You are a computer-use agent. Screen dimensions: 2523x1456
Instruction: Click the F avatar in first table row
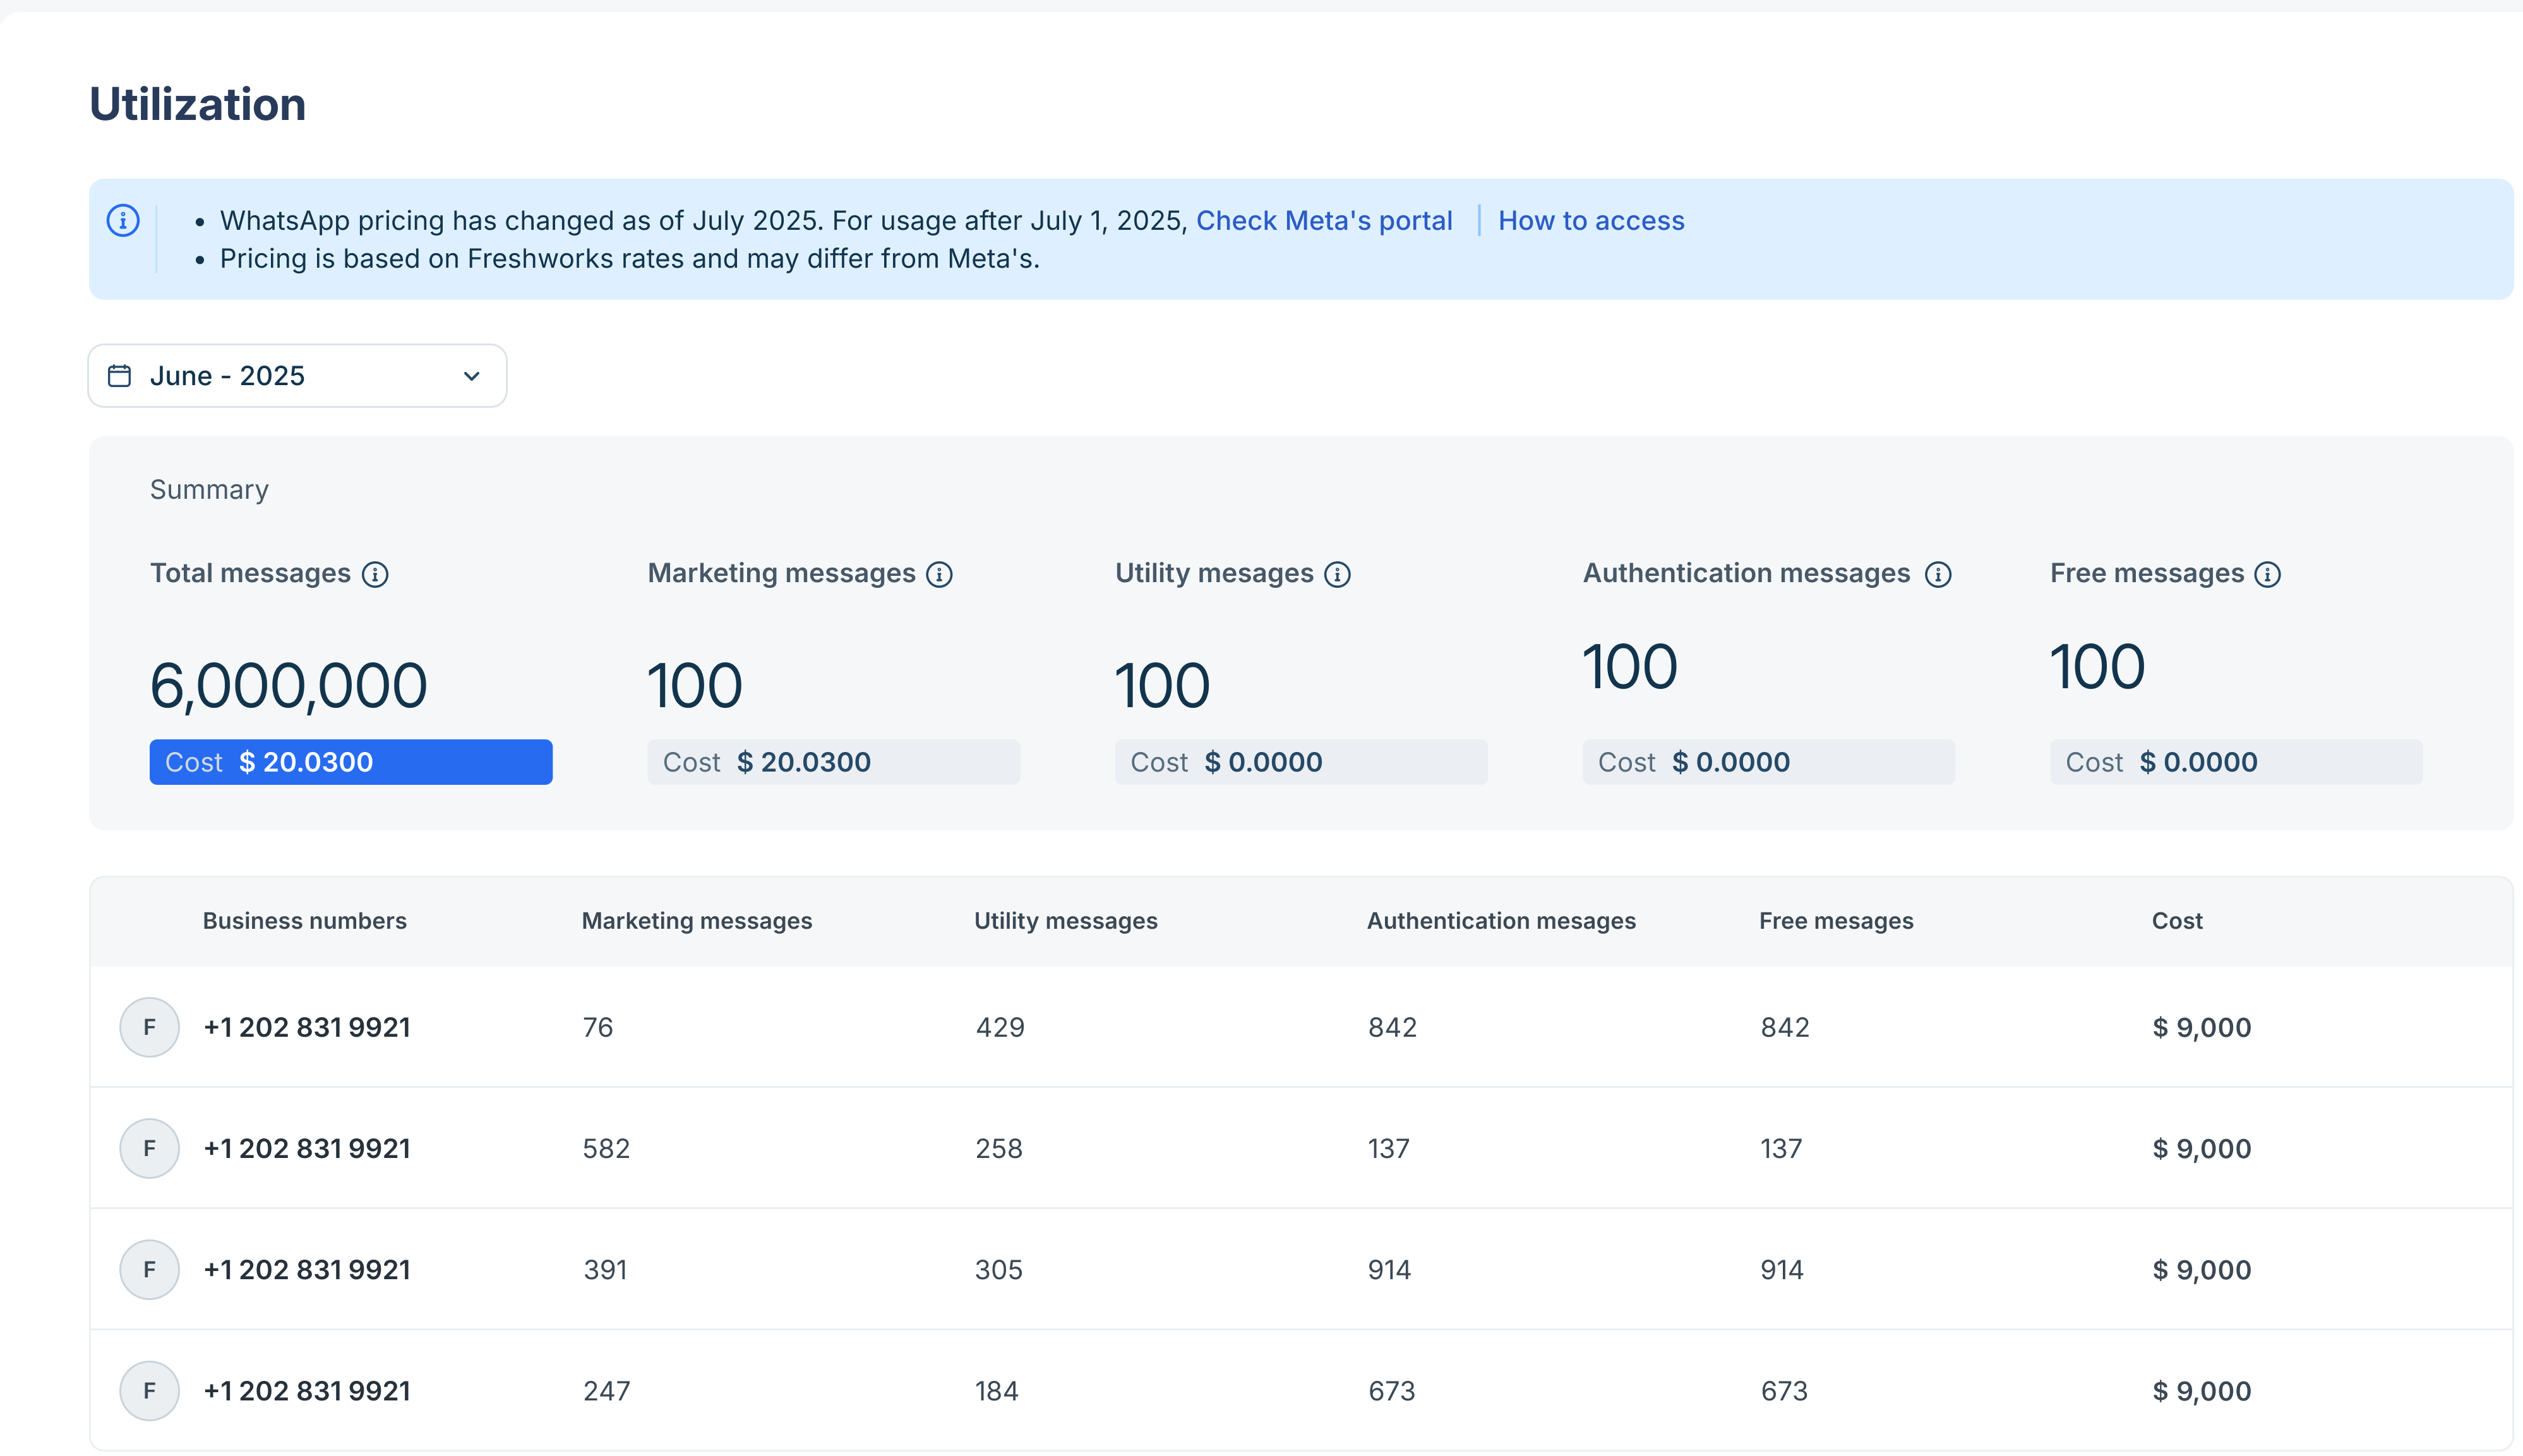pos(149,1027)
